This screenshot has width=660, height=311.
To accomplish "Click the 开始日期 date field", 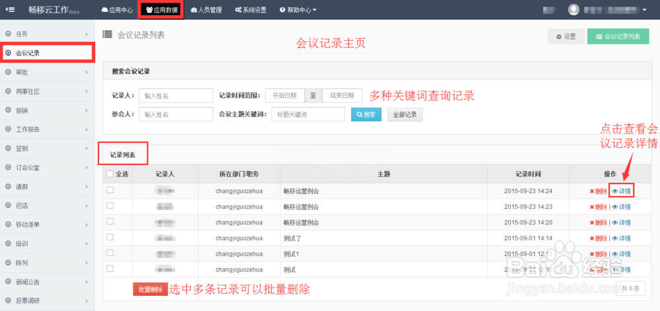I will point(285,96).
